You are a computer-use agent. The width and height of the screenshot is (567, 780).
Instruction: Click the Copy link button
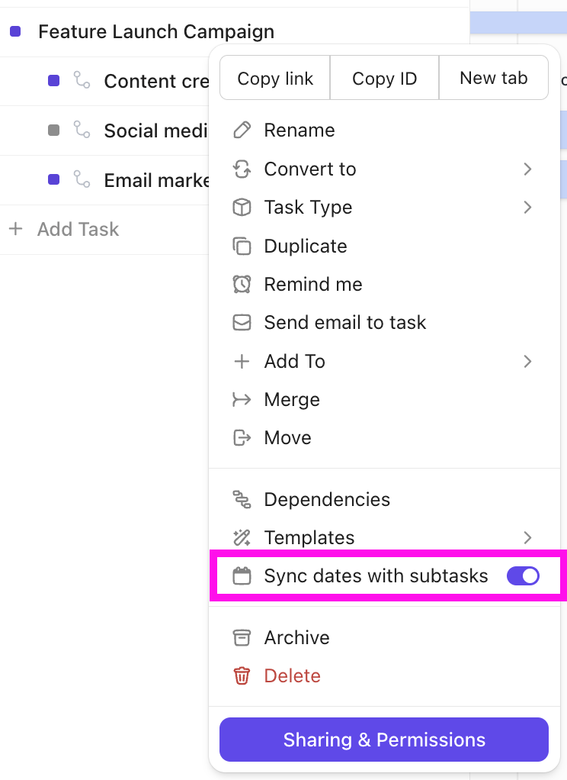pos(275,78)
